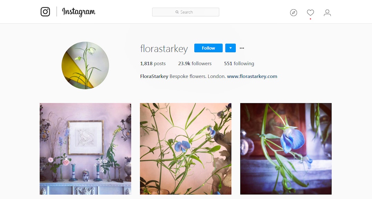Open activity feed heart icon
Image resolution: width=372 pixels, height=199 pixels.
[310, 12]
